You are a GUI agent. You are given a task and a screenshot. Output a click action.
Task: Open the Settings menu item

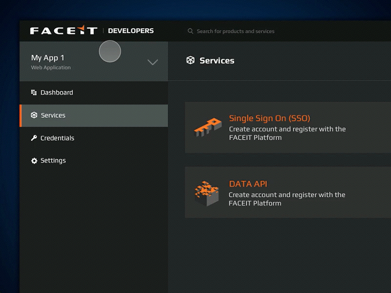53,161
